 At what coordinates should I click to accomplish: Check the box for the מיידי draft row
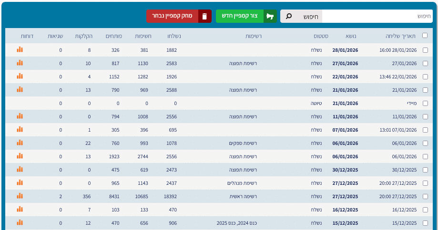[x=425, y=103]
